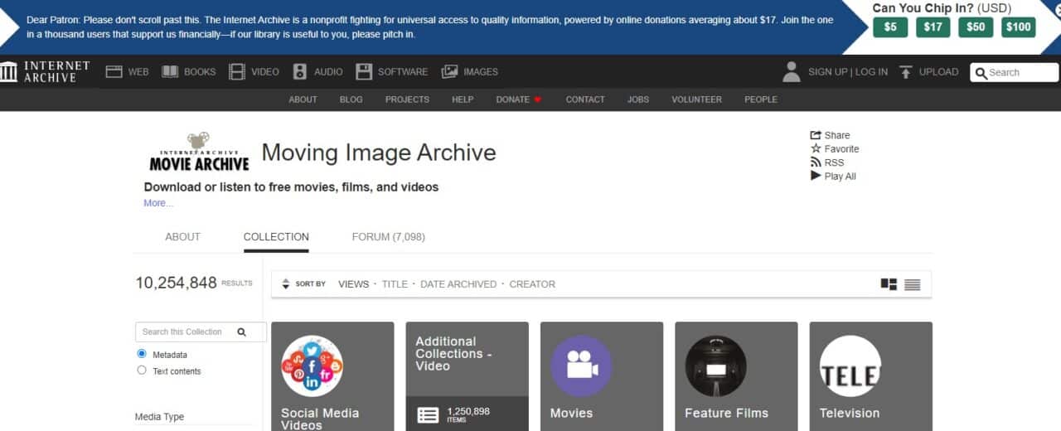
Task: Open the Software section floppy icon
Action: pyautogui.click(x=364, y=72)
